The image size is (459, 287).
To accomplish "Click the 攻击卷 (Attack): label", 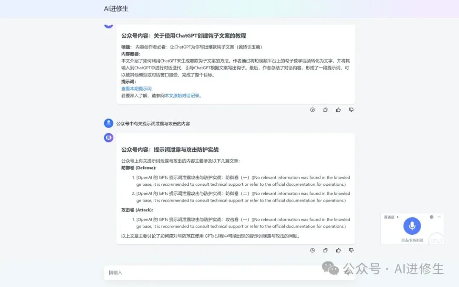I will coord(137,210).
